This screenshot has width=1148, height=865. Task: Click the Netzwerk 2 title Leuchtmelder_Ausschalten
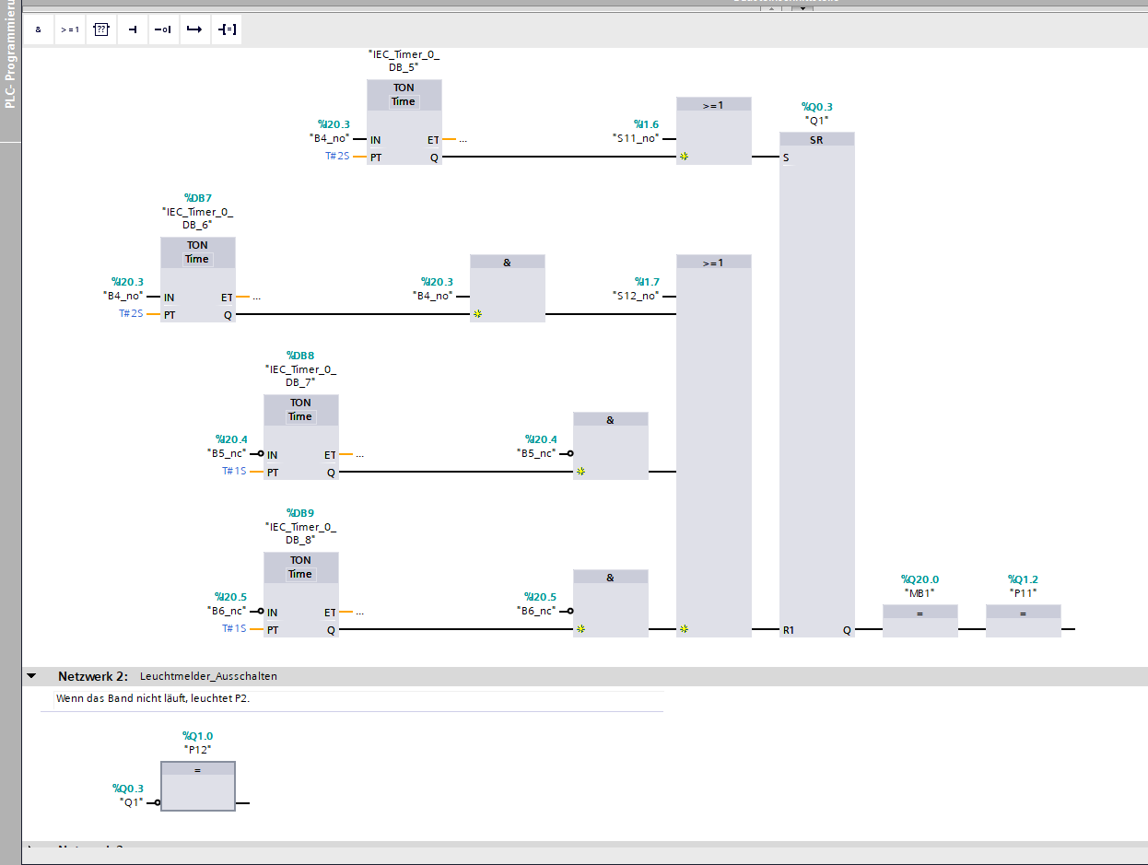pyautogui.click(x=208, y=676)
